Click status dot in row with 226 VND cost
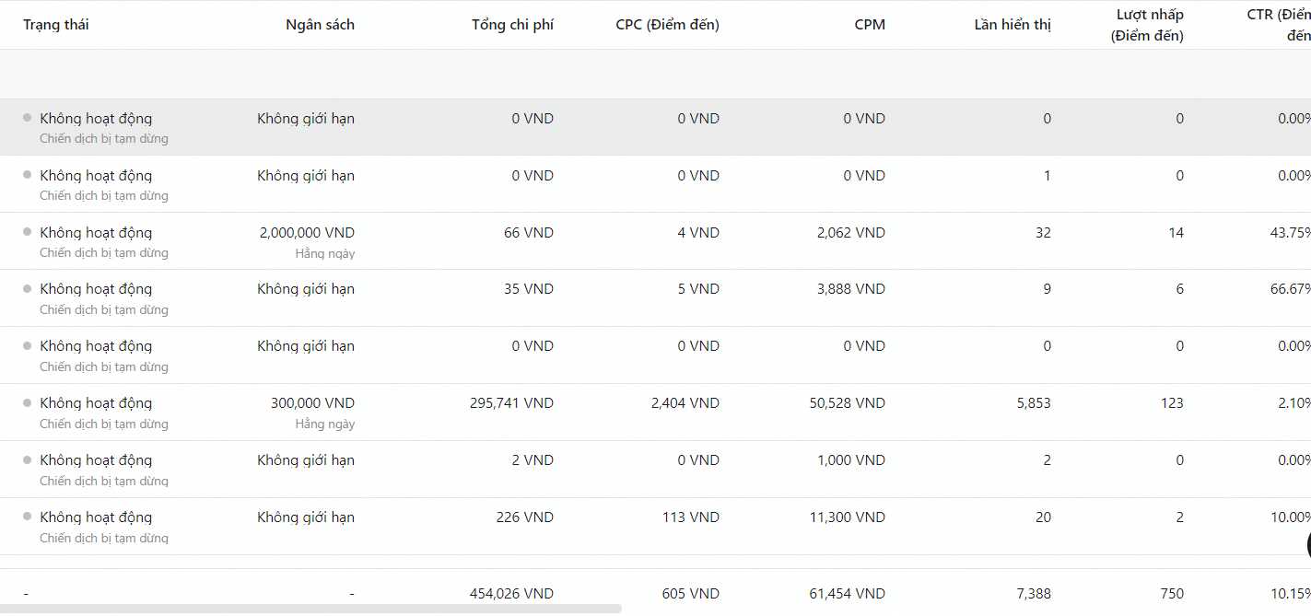 [28, 517]
